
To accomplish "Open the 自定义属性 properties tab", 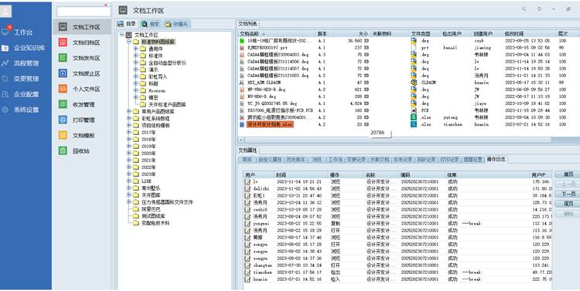I will tap(270, 160).
